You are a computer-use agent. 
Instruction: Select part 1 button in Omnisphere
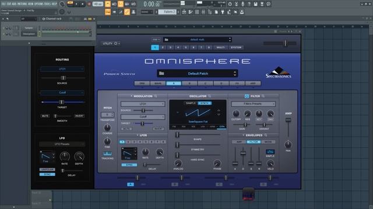155,48
